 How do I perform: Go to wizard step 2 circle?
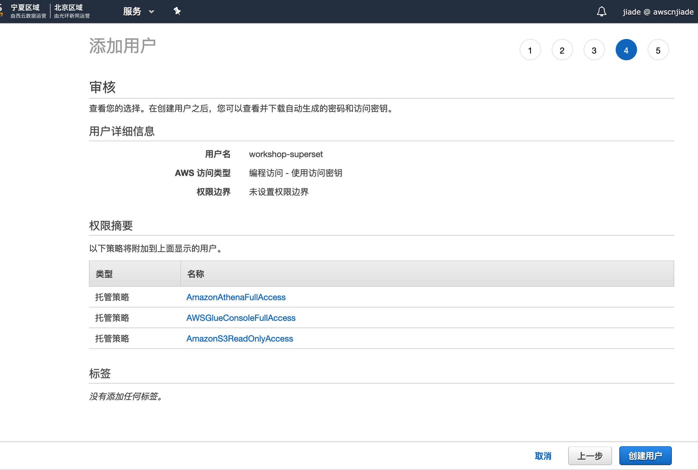click(562, 50)
